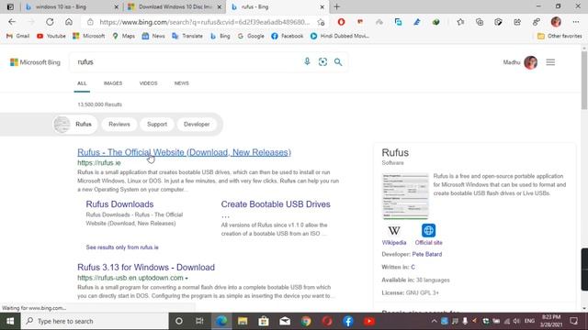Click the Reviews filter chip

click(x=119, y=125)
